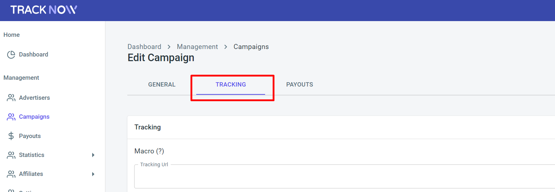Click the Affiliates people icon in sidebar
Viewport: 555px width, 192px height.
(11, 174)
